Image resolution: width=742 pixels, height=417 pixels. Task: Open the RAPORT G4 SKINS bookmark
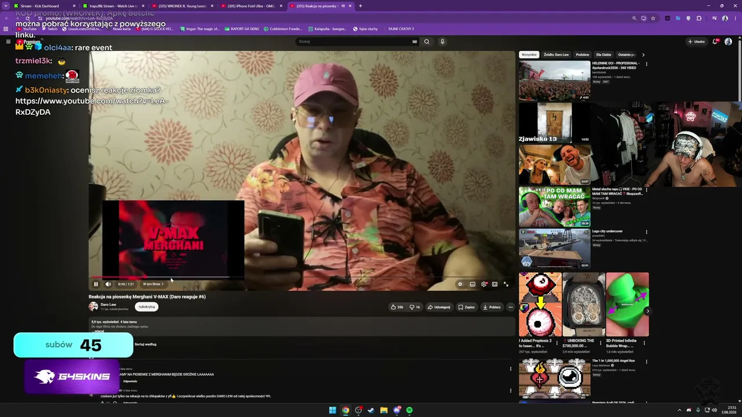coord(242,29)
